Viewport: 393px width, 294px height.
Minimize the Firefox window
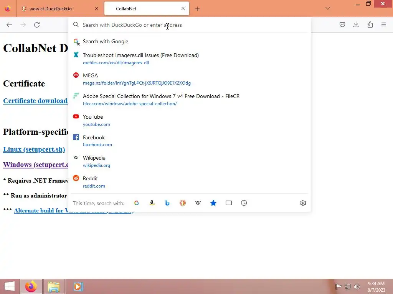(358, 4)
